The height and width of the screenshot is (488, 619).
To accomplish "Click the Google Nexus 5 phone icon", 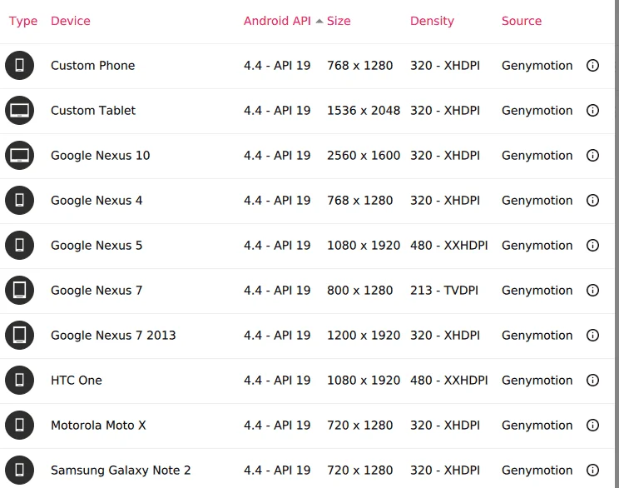I will point(19,246).
